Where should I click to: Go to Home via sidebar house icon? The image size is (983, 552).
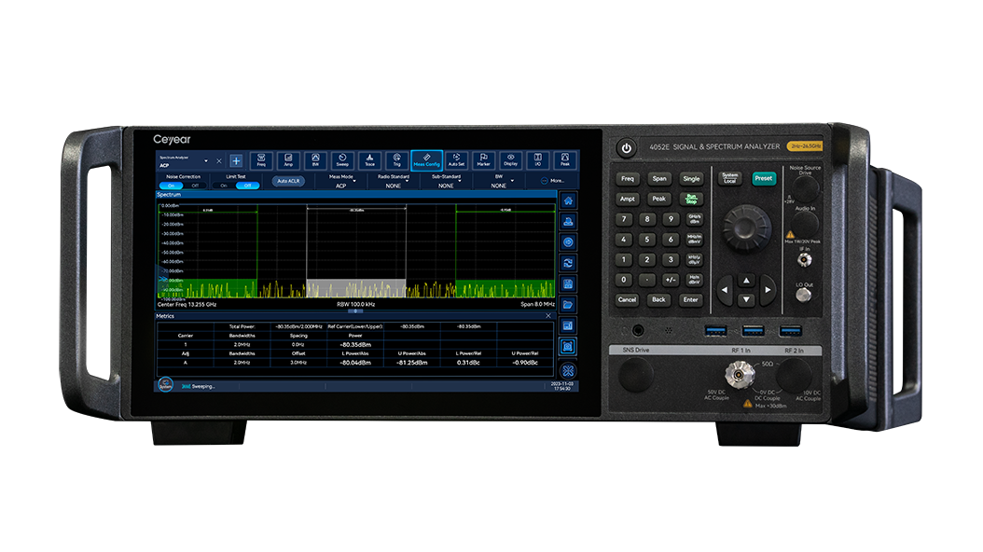click(x=568, y=200)
